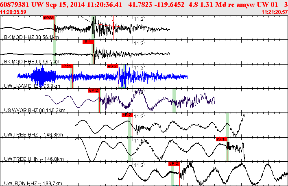
Task: Click the iPc0 pick flag on MOD HHZ
Action: [x=49, y=17]
